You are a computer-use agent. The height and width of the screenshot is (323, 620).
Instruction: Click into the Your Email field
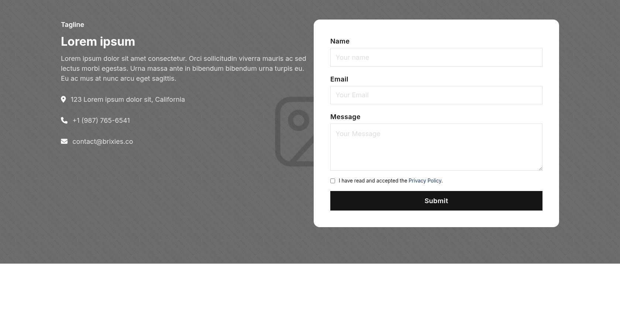point(436,95)
